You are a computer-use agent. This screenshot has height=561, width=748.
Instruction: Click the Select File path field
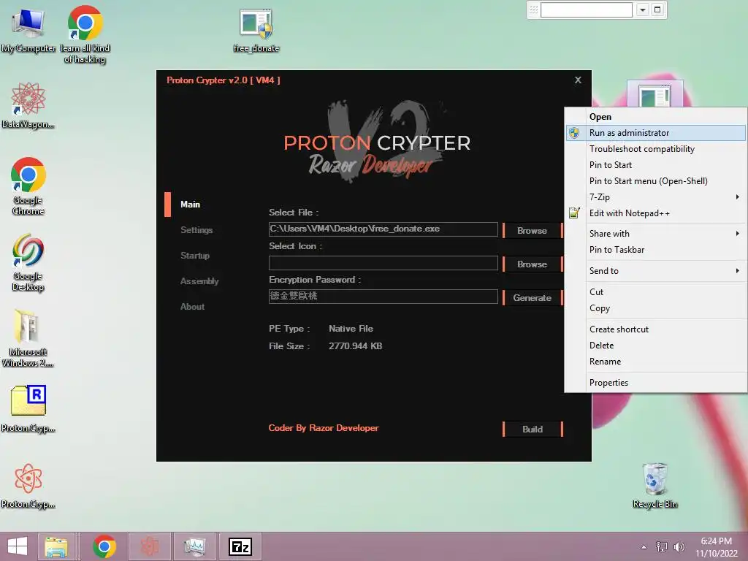pyautogui.click(x=383, y=229)
